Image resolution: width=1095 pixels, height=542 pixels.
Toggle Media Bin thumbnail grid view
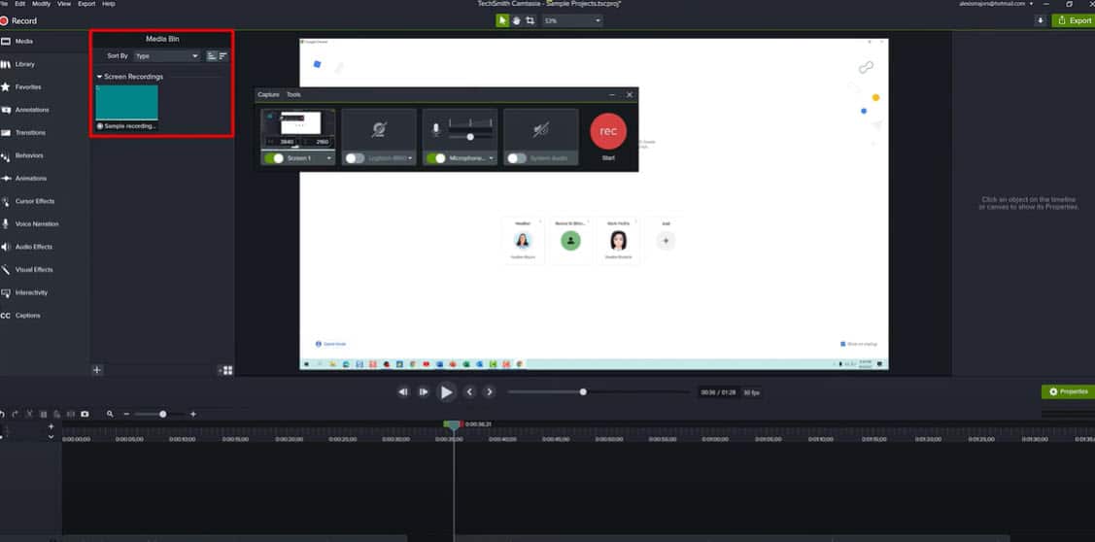(x=225, y=370)
